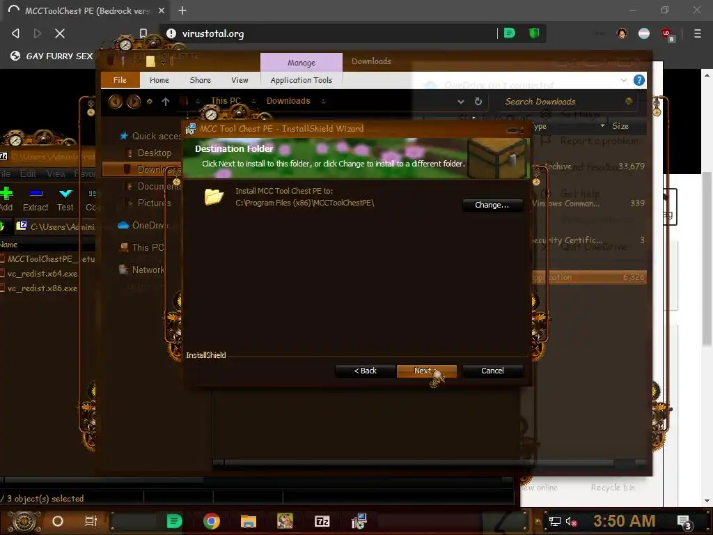
Task: Click the Explorer forward navigation arrow
Action: [x=134, y=102]
